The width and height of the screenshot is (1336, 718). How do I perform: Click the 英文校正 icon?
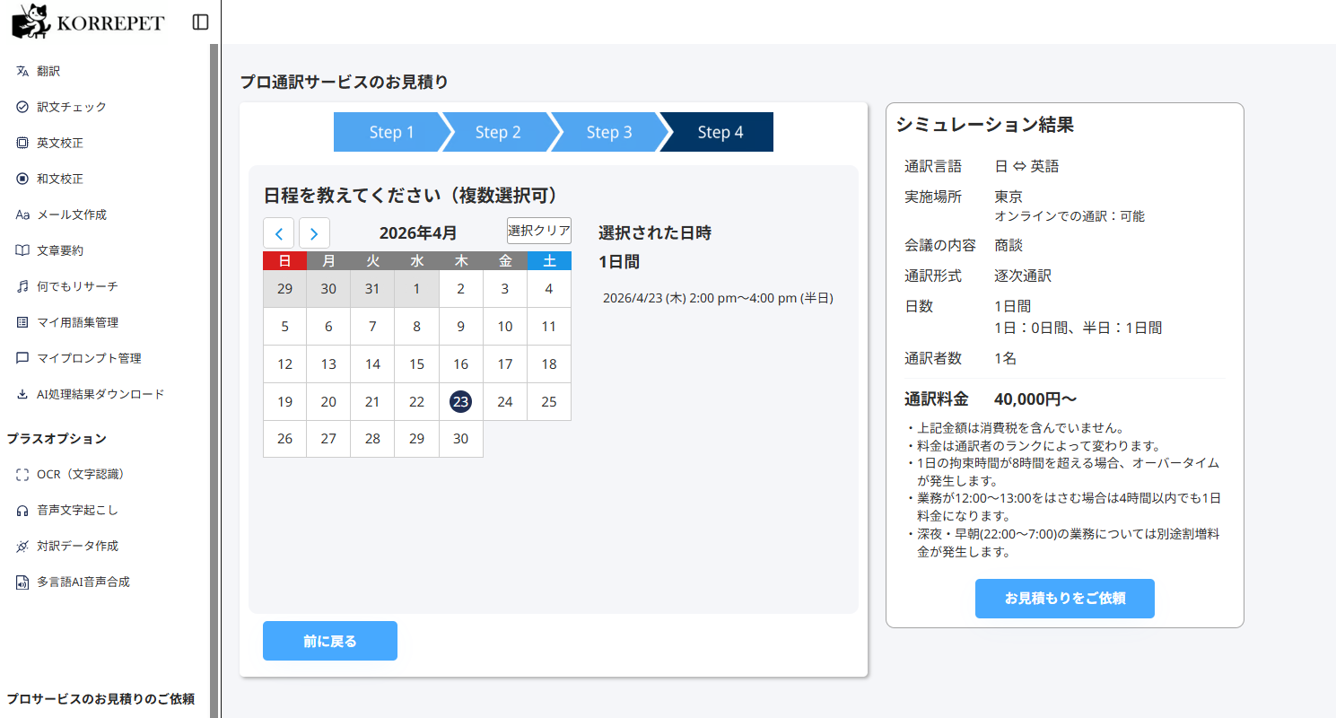[23, 143]
